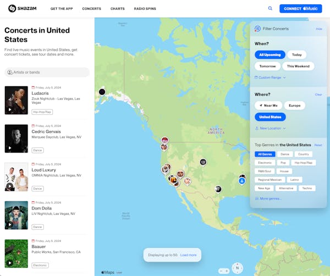The width and height of the screenshot is (330, 276).
Task: Click Dance tag under Dom Dolla
Action: (37, 227)
